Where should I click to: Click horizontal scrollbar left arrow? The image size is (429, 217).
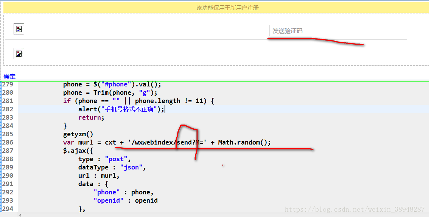(x=20, y=215)
